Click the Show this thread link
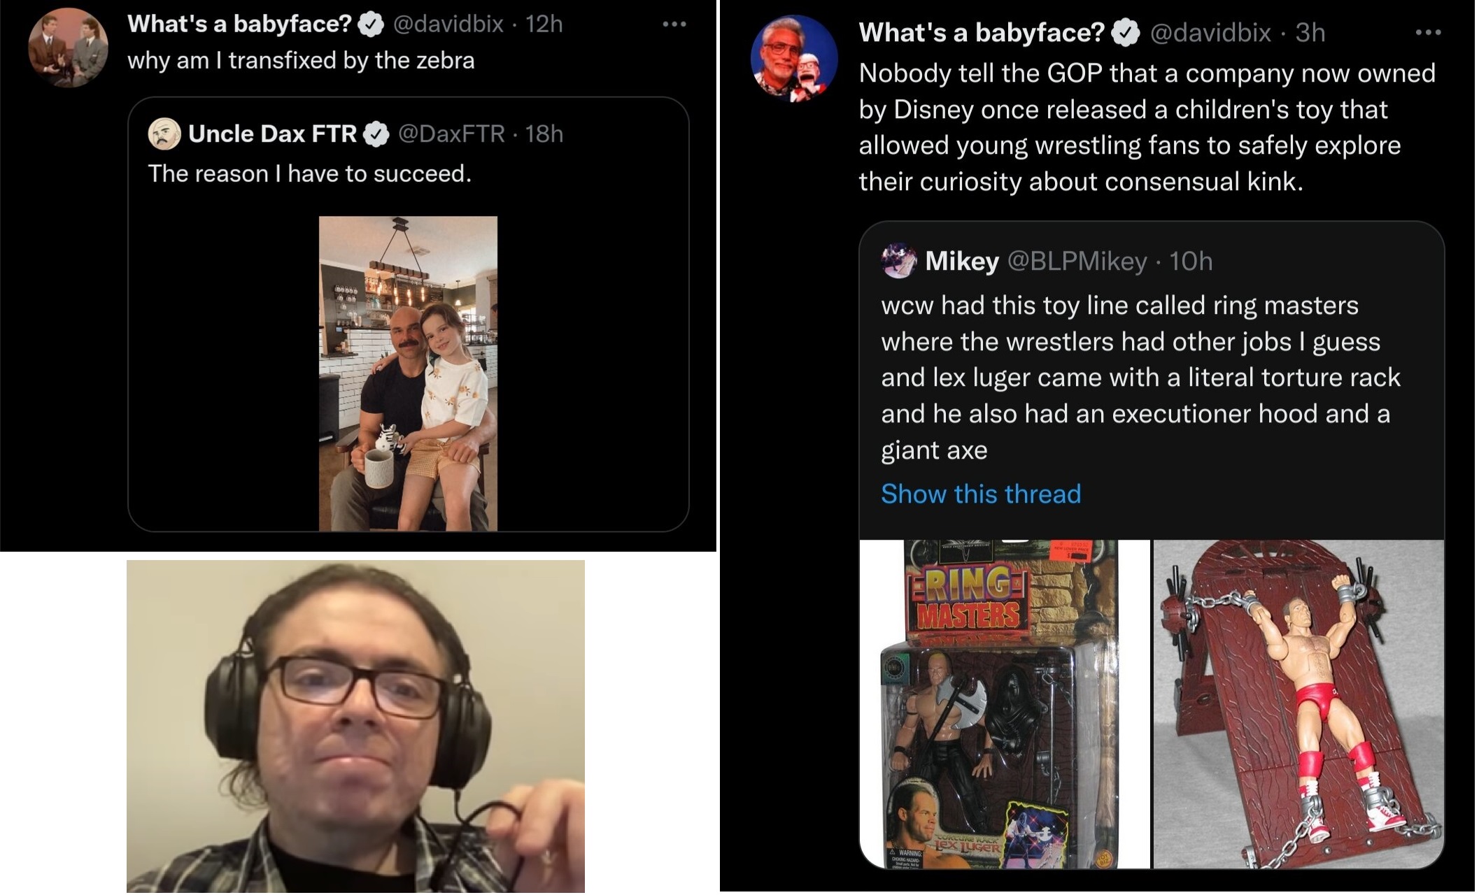Image resolution: width=1479 pixels, height=895 pixels. [981, 494]
